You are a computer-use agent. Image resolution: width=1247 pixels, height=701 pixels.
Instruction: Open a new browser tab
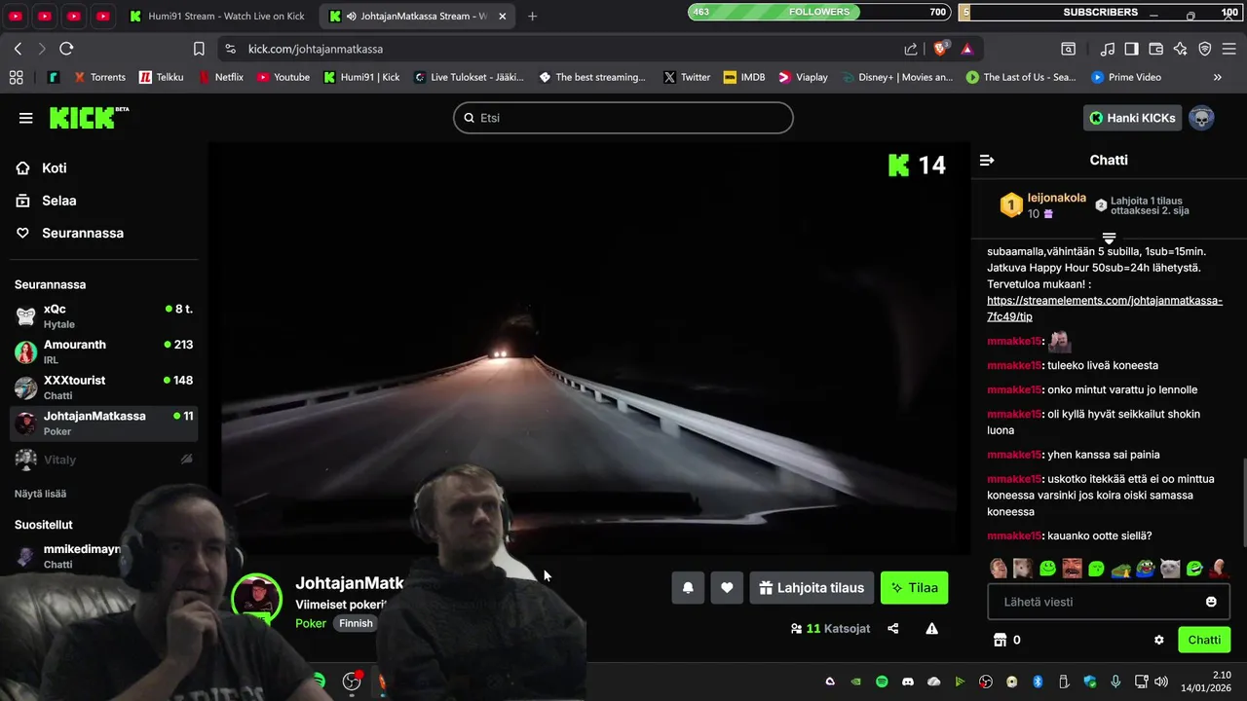pos(532,16)
